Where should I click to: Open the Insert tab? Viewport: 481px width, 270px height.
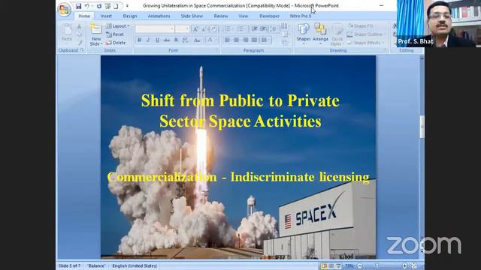coord(106,16)
